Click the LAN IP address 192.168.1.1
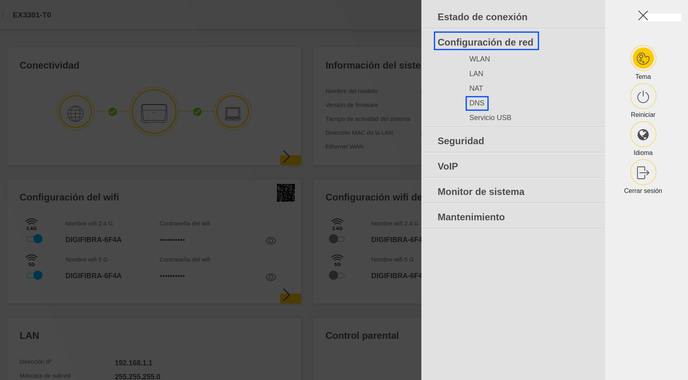Viewport: 688px width, 380px height. (x=133, y=363)
